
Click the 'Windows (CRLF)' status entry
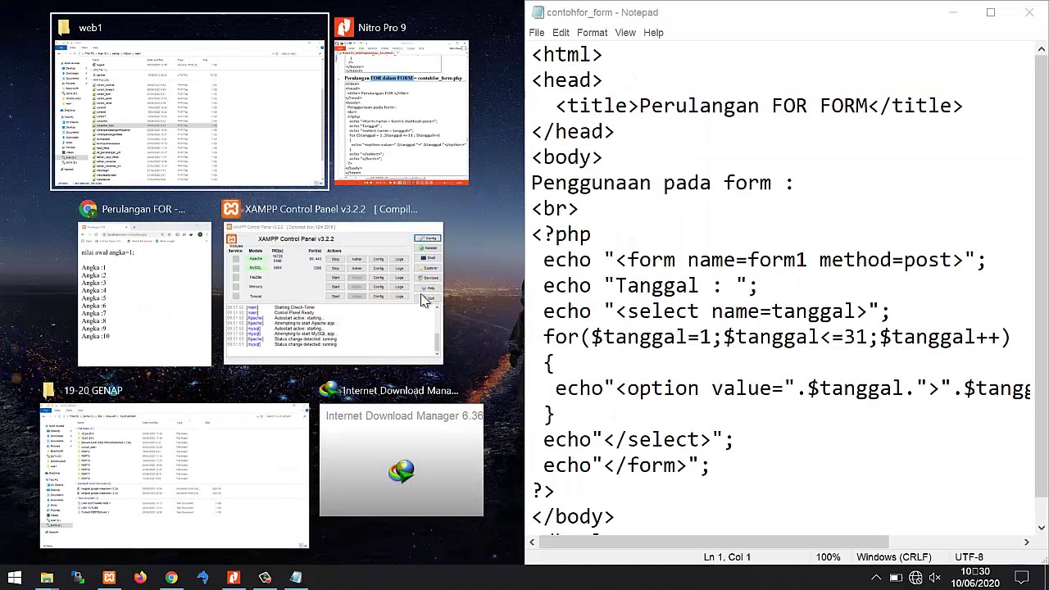[893, 557]
